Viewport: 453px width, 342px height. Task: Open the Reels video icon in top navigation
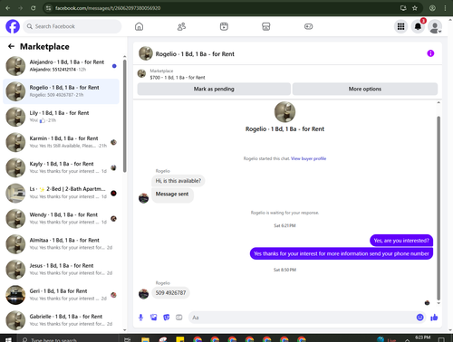(224, 26)
